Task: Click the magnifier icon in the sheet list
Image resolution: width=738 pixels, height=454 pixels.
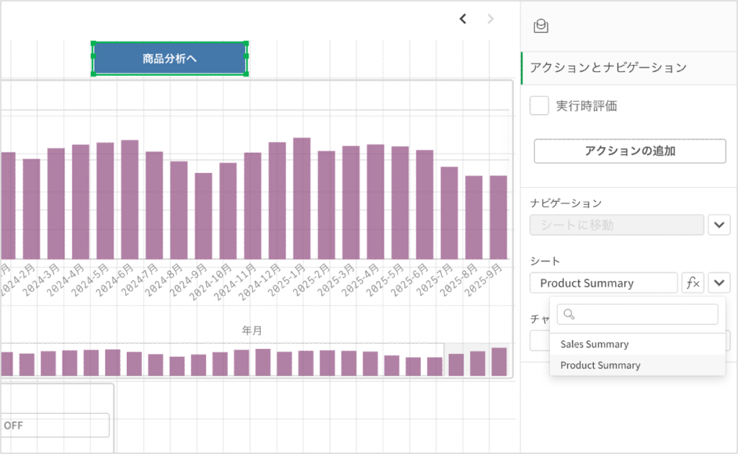Action: [569, 314]
